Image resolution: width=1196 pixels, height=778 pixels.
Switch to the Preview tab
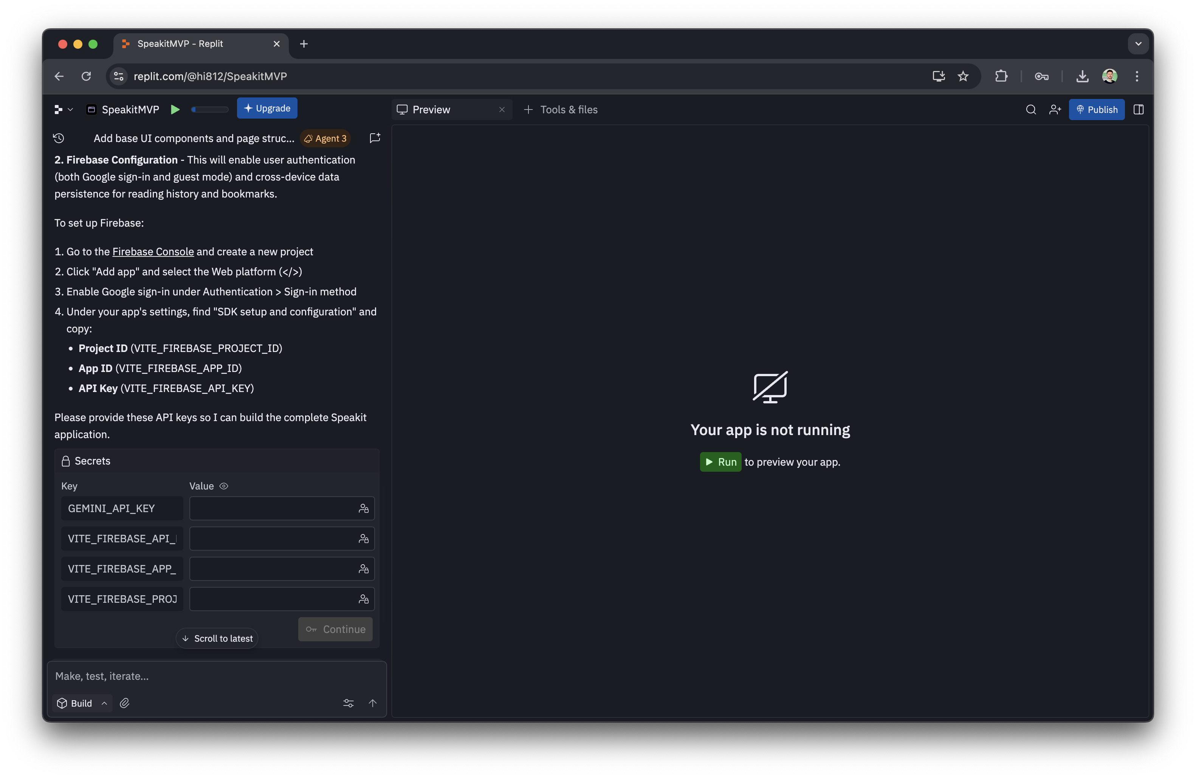click(x=431, y=110)
